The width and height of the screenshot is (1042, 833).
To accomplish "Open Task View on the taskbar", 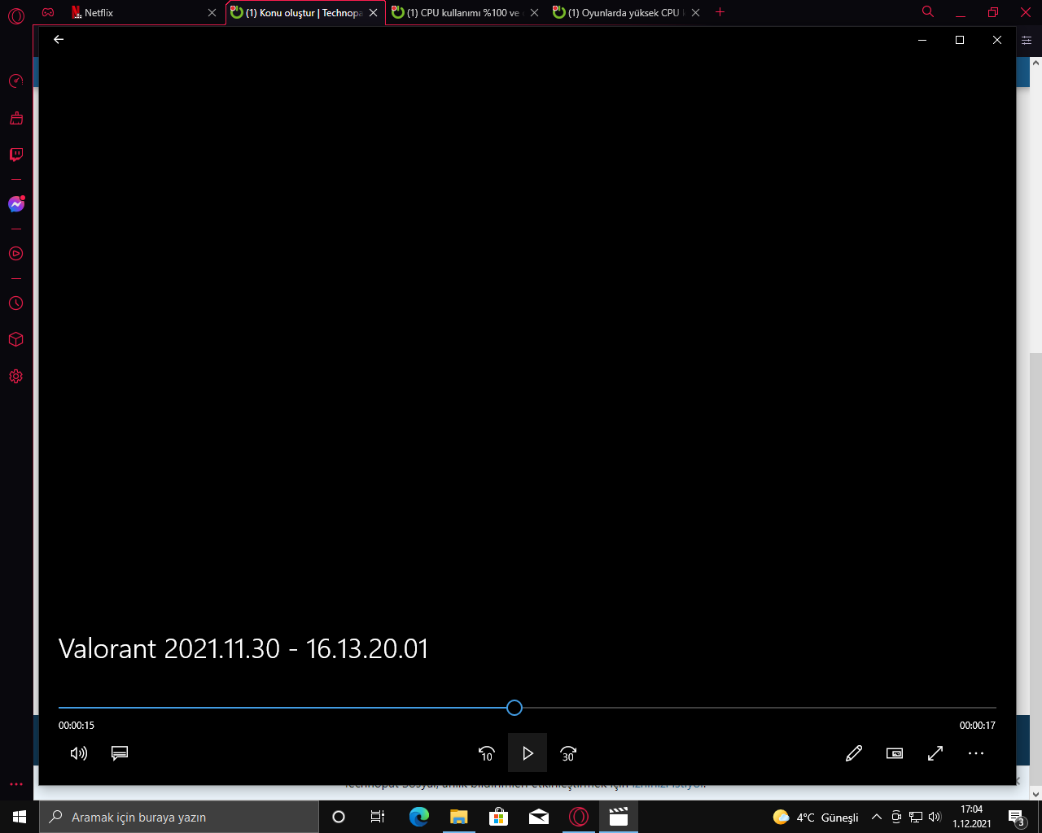I will tap(378, 817).
